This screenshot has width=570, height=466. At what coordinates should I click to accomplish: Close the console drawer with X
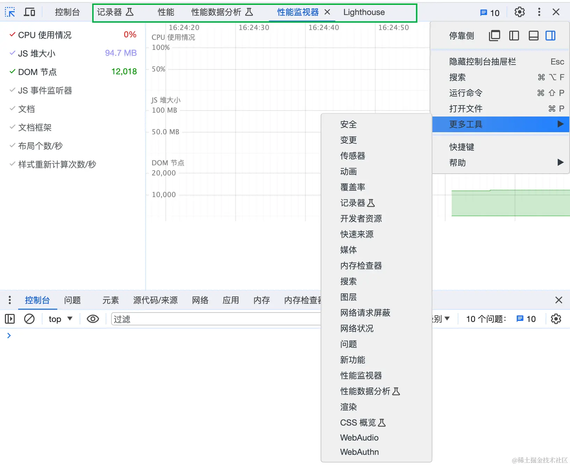pyautogui.click(x=558, y=300)
